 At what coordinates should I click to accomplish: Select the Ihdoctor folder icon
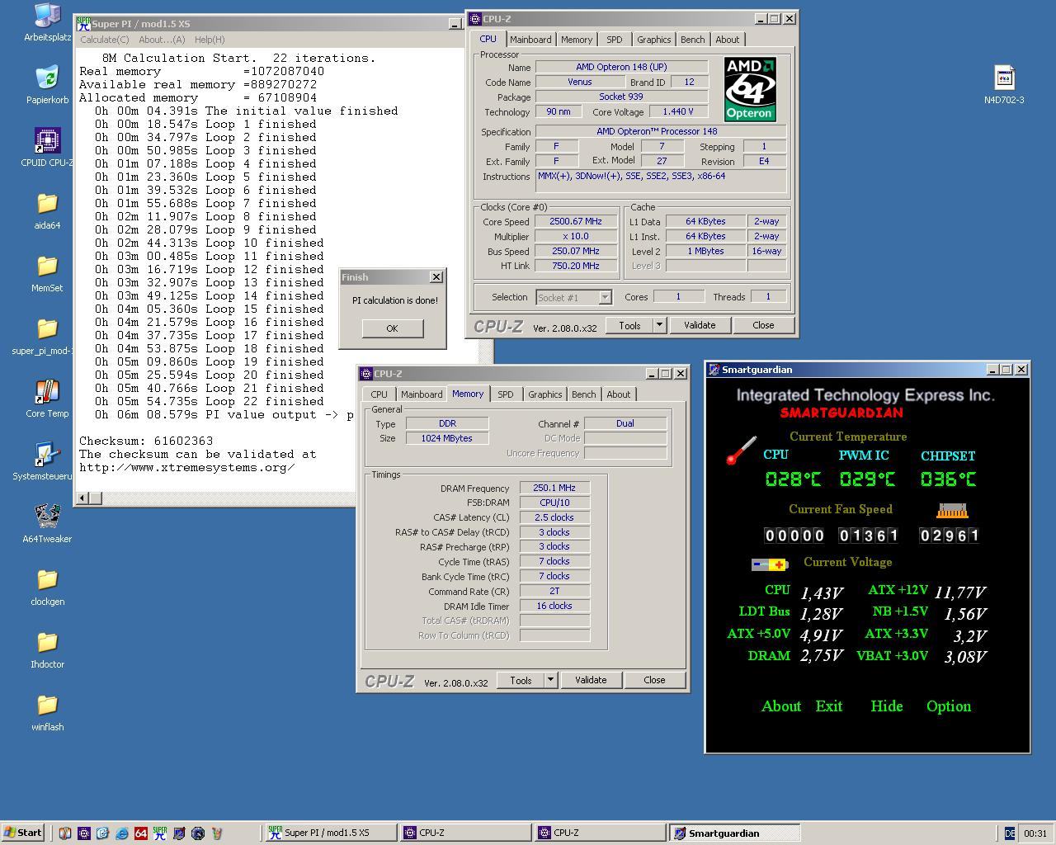coord(47,642)
